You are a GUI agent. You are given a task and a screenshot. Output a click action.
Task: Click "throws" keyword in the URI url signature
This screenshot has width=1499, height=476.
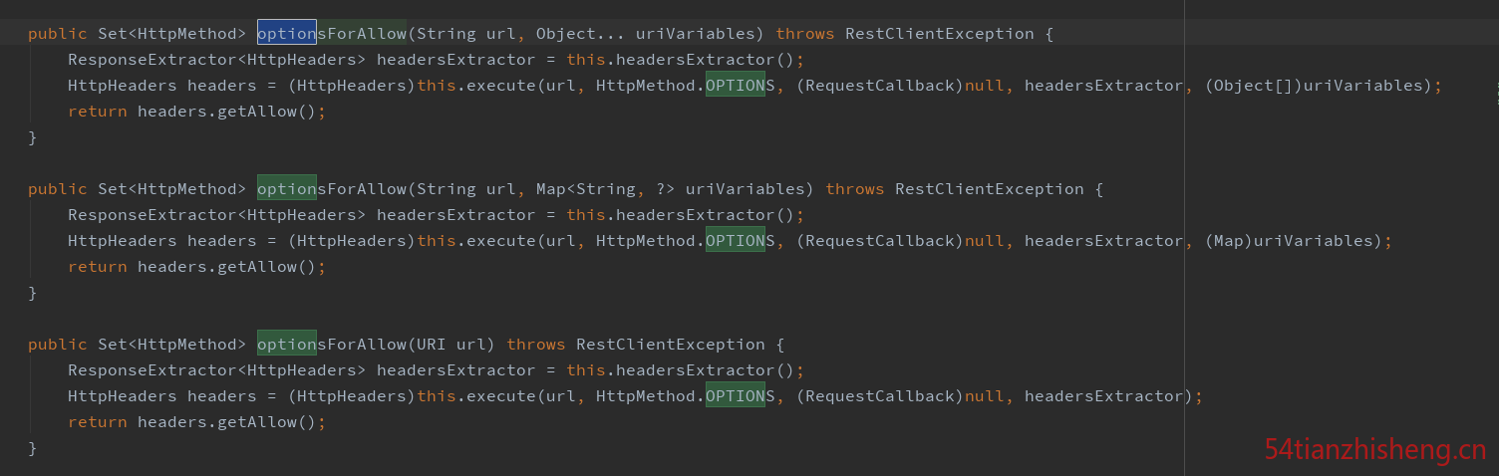(x=536, y=345)
